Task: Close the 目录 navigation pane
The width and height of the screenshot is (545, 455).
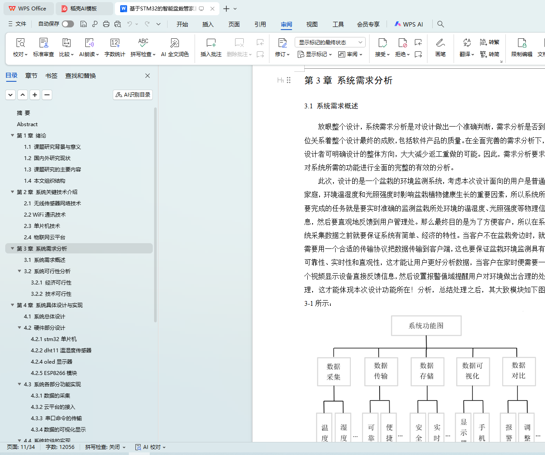Action: [x=148, y=76]
